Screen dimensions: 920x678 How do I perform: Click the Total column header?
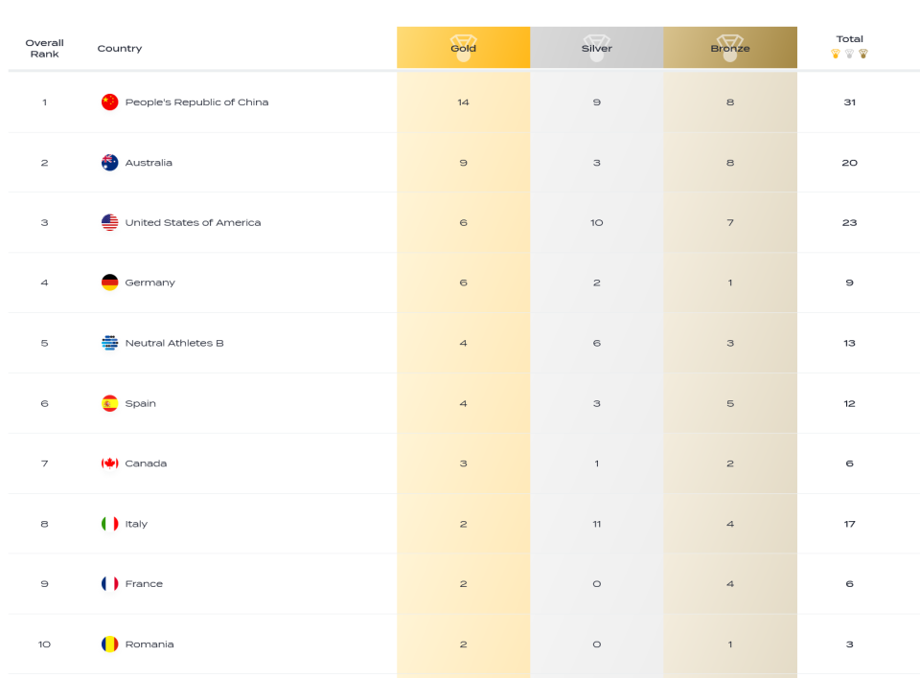tap(850, 39)
